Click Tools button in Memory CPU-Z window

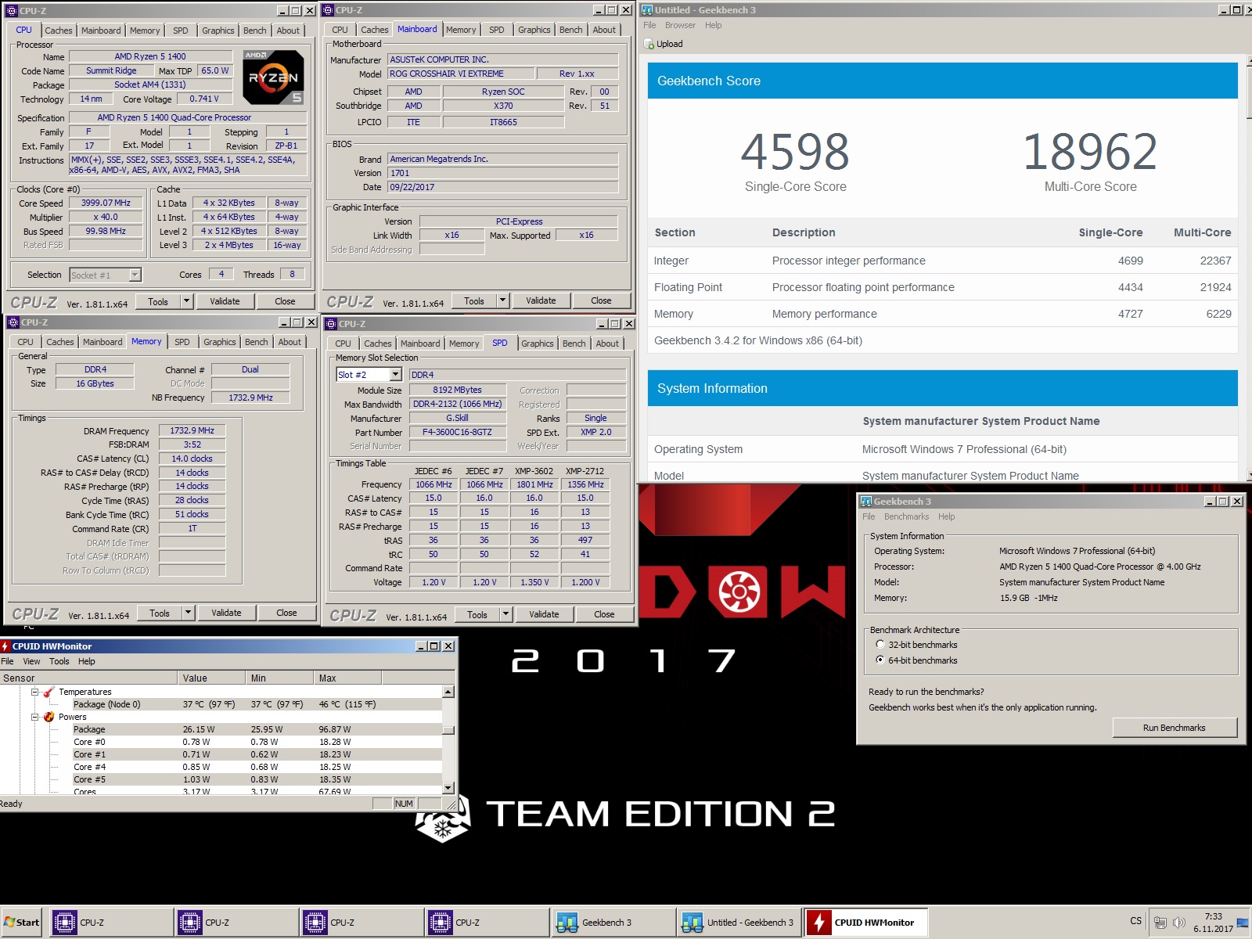point(160,613)
